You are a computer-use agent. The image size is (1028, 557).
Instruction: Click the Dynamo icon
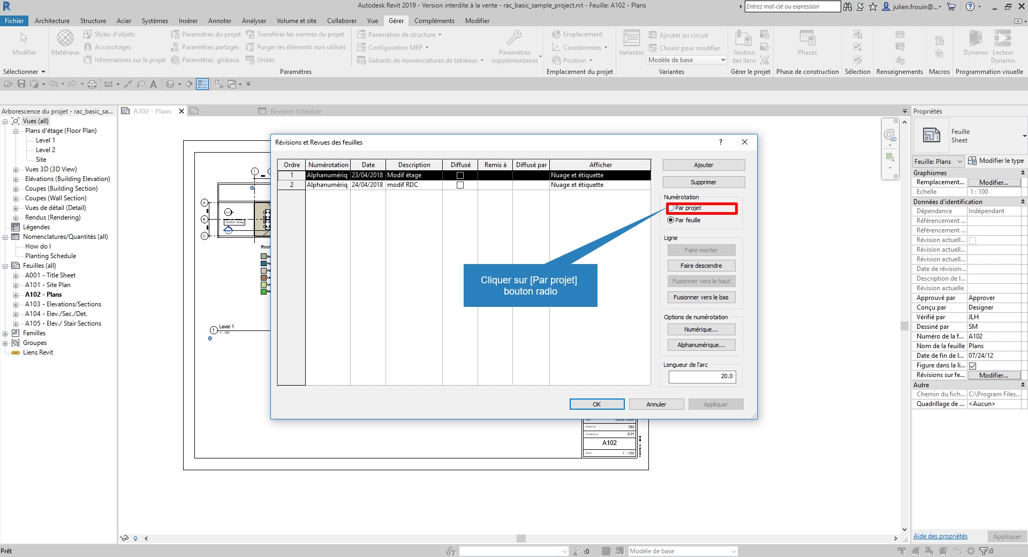click(975, 39)
